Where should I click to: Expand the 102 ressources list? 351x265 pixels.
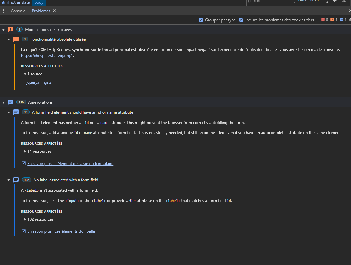[x=25, y=219]
